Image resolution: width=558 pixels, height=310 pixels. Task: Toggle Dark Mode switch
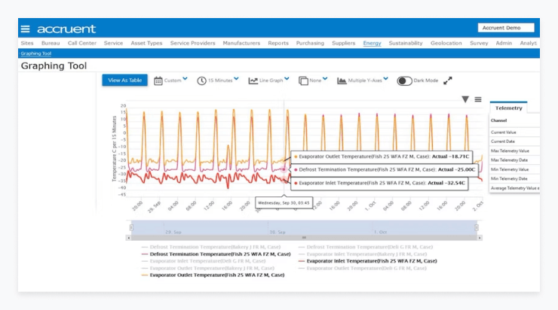coord(404,81)
